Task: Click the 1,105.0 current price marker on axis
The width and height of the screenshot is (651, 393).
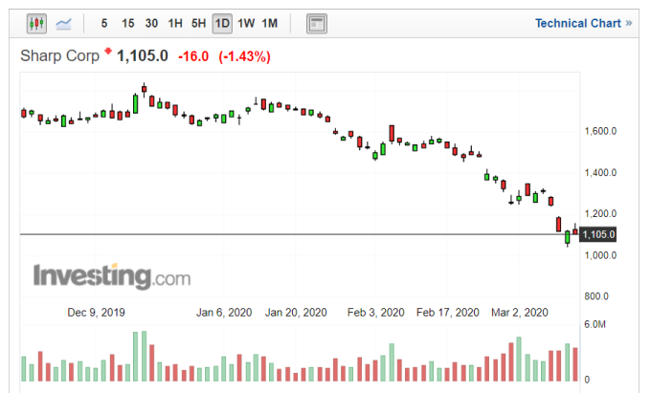Action: click(598, 234)
